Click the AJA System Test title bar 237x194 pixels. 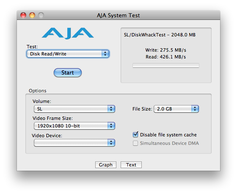(118, 15)
